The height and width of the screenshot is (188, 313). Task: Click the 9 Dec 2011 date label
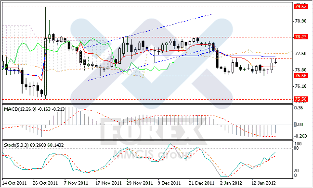coord(170,183)
